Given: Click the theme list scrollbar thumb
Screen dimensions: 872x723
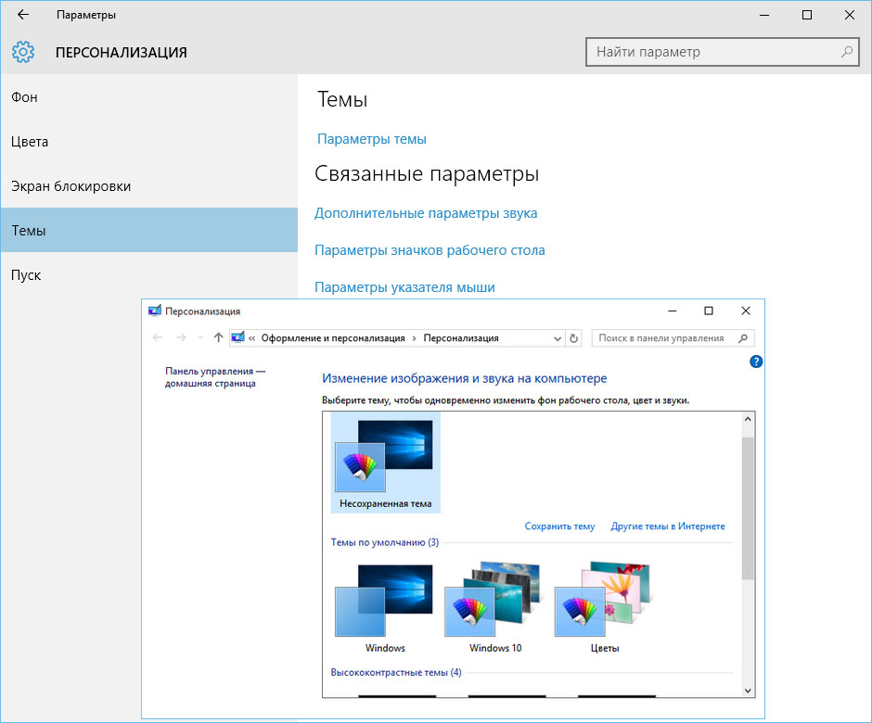Looking at the screenshot, I should (x=748, y=509).
